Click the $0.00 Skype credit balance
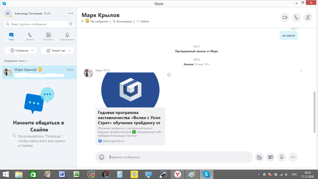The image size is (318, 179). point(47,13)
